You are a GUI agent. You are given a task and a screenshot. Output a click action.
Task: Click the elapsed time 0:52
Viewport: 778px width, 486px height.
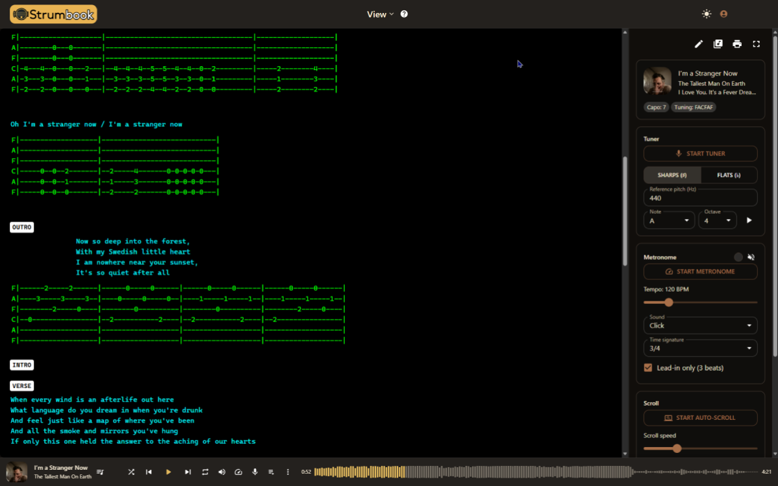coord(306,472)
